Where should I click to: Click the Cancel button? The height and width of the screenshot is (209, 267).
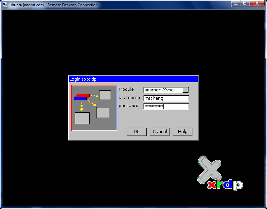[160, 132]
